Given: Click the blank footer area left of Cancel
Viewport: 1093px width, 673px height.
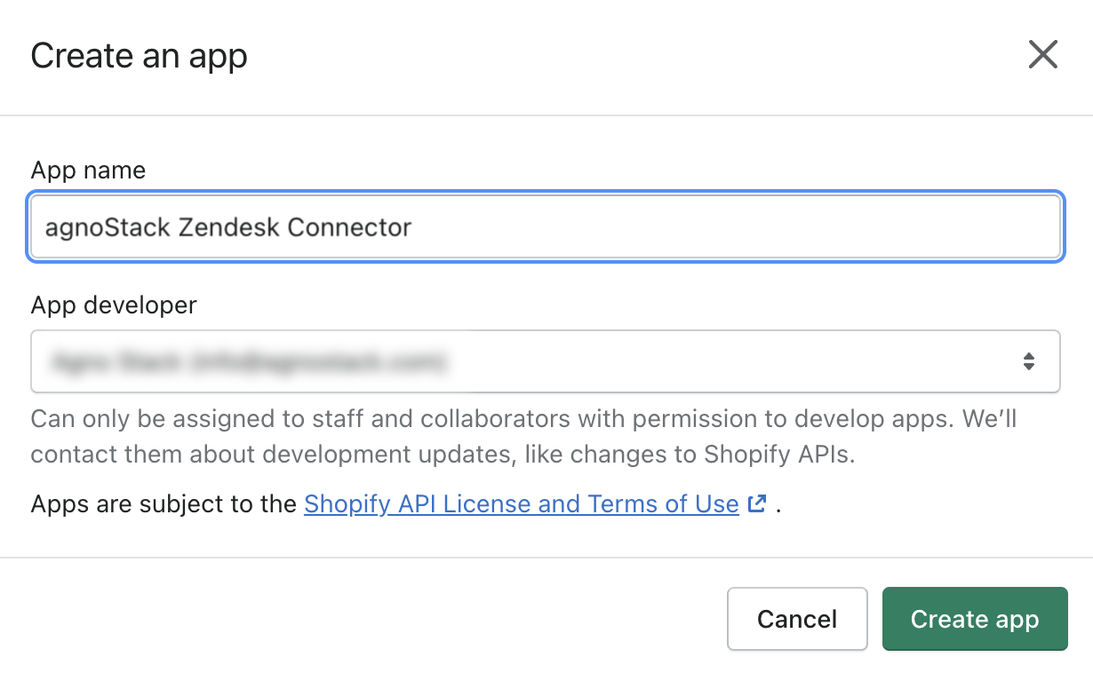Looking at the screenshot, I should [x=364, y=619].
